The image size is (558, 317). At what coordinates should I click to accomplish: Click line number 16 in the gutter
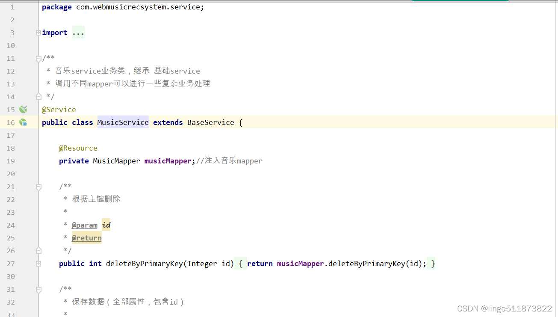pos(11,123)
